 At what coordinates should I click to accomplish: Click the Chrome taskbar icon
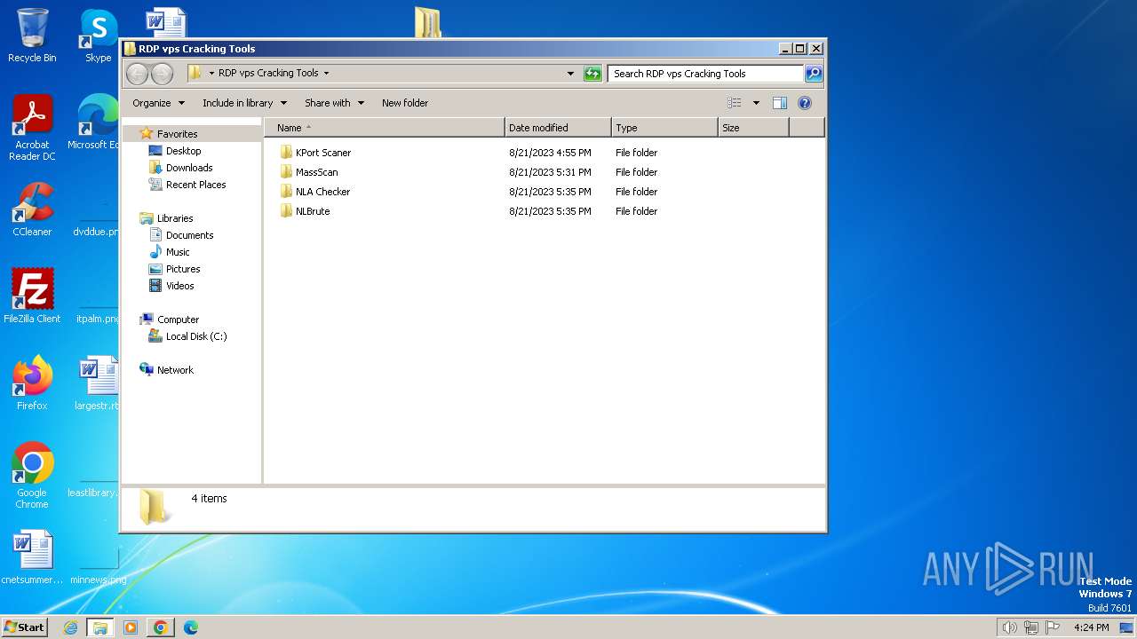coord(160,627)
